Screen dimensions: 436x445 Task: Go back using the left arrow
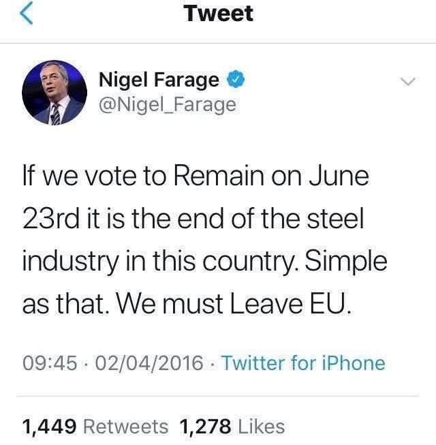[x=25, y=15]
